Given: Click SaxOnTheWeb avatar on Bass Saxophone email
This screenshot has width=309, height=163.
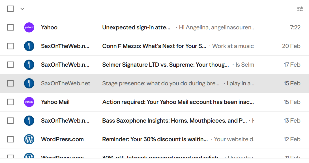Looking at the screenshot, I should 29,121.
